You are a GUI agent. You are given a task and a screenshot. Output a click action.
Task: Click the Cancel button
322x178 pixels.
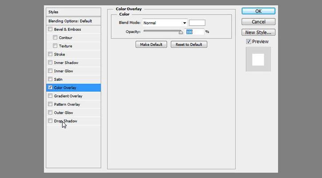pos(258,22)
